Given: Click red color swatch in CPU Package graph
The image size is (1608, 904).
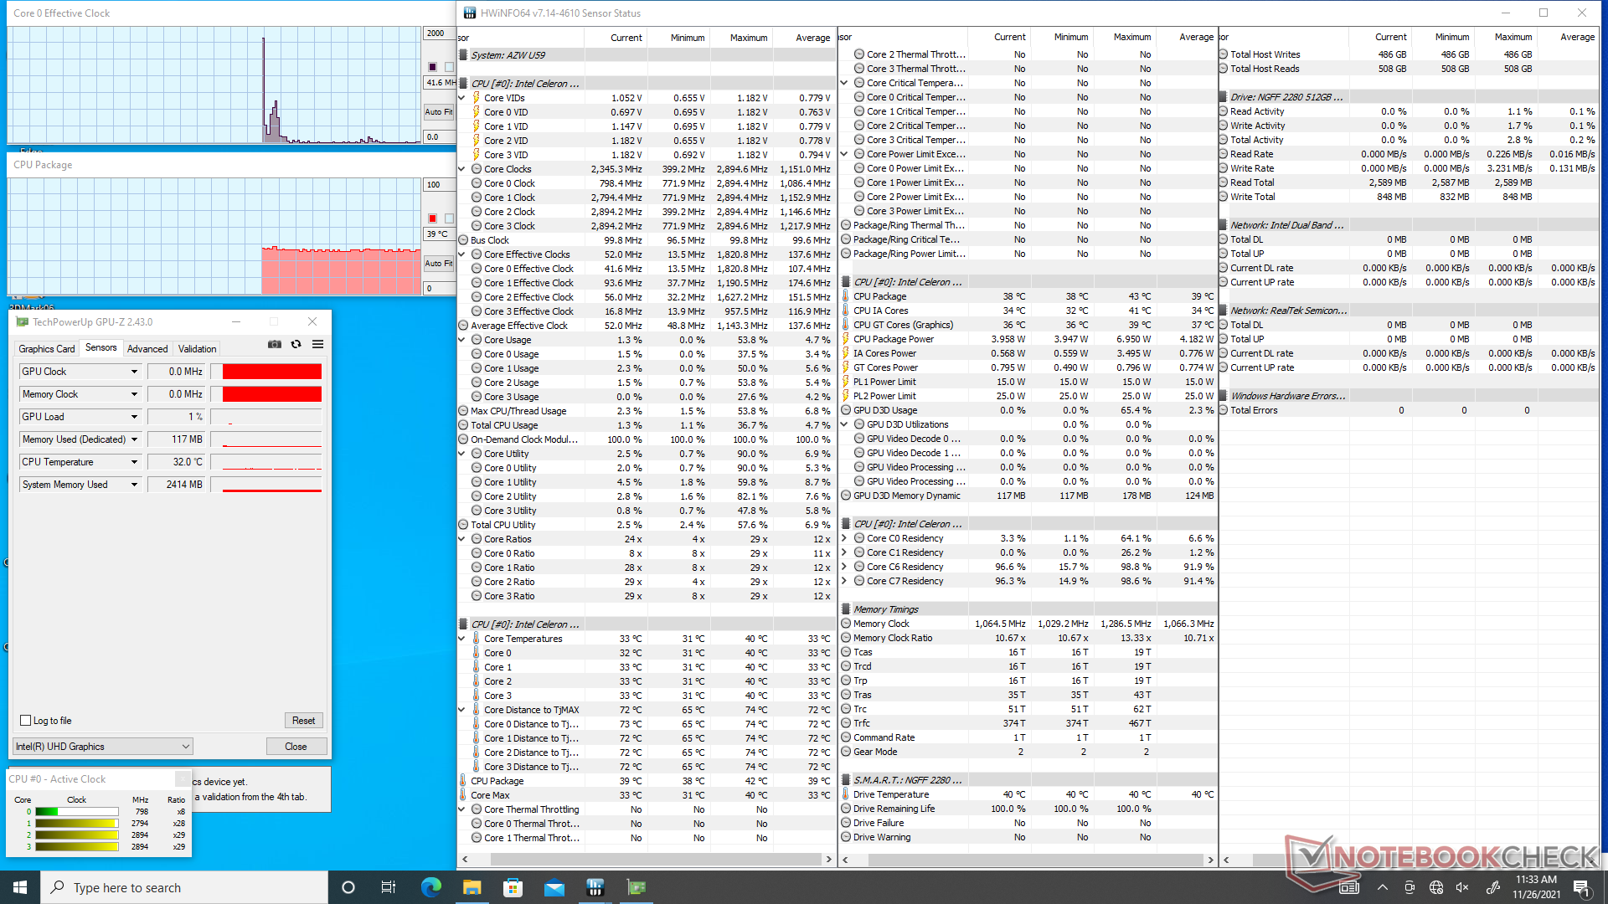Looking at the screenshot, I should 433,218.
